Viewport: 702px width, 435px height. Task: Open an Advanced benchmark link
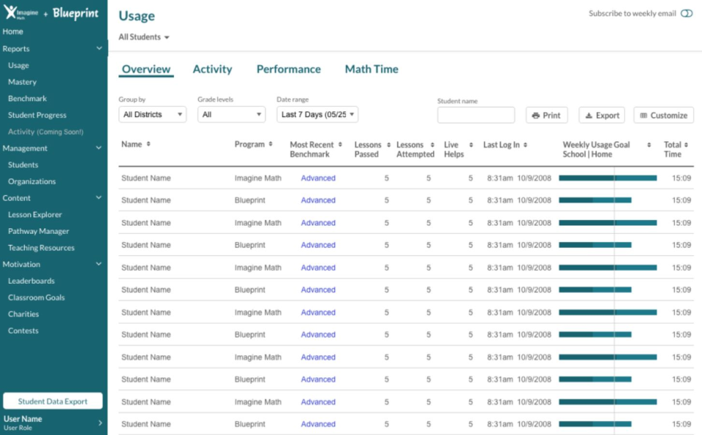tap(317, 178)
